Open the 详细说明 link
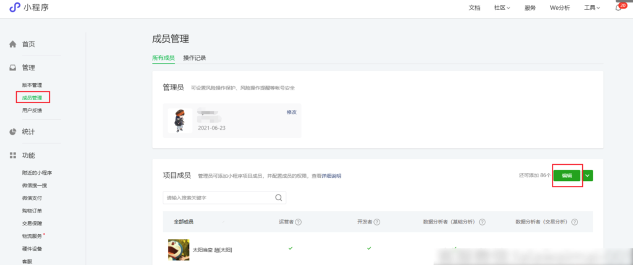 tap(331, 176)
